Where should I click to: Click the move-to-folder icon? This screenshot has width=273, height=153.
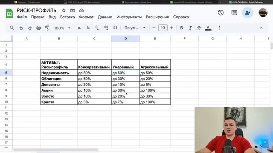pyautogui.click(x=73, y=10)
